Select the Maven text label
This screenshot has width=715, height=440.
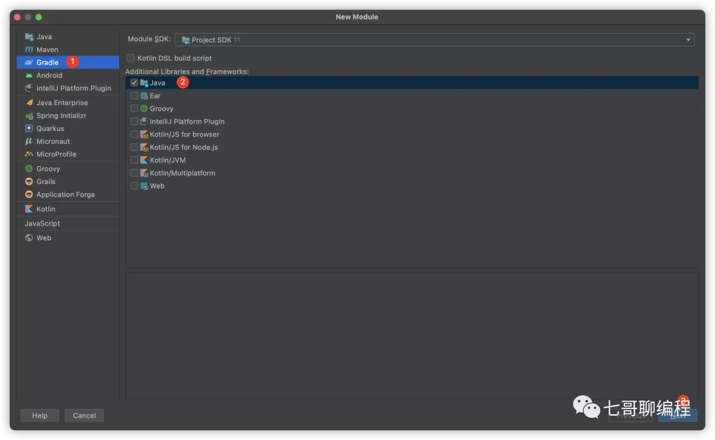click(x=48, y=49)
